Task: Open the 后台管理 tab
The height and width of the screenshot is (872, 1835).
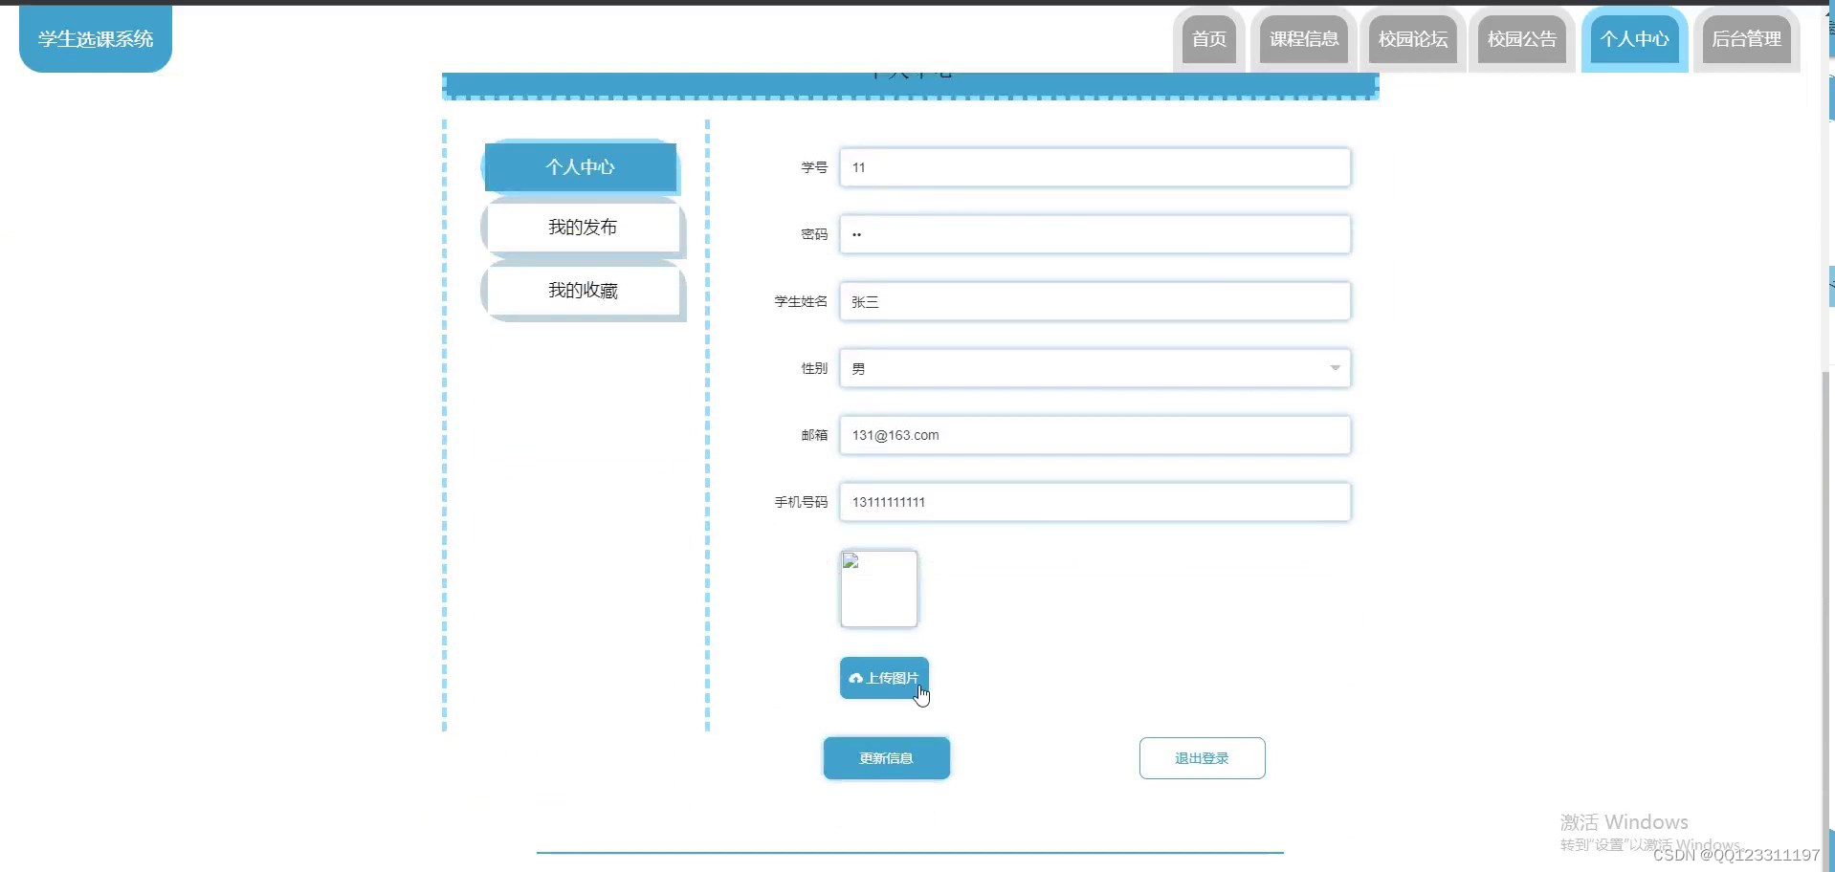Action: 1746,39
